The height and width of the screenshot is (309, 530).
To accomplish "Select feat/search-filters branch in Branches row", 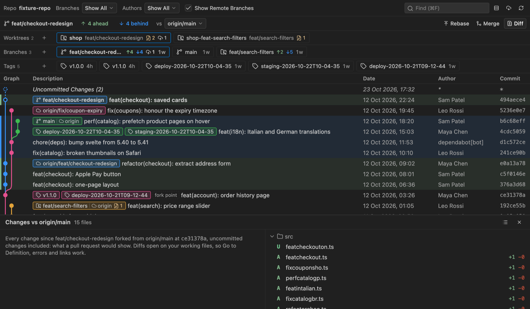I will (262, 52).
